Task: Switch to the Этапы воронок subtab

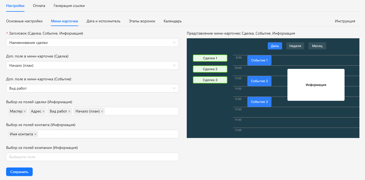Action: (142, 21)
